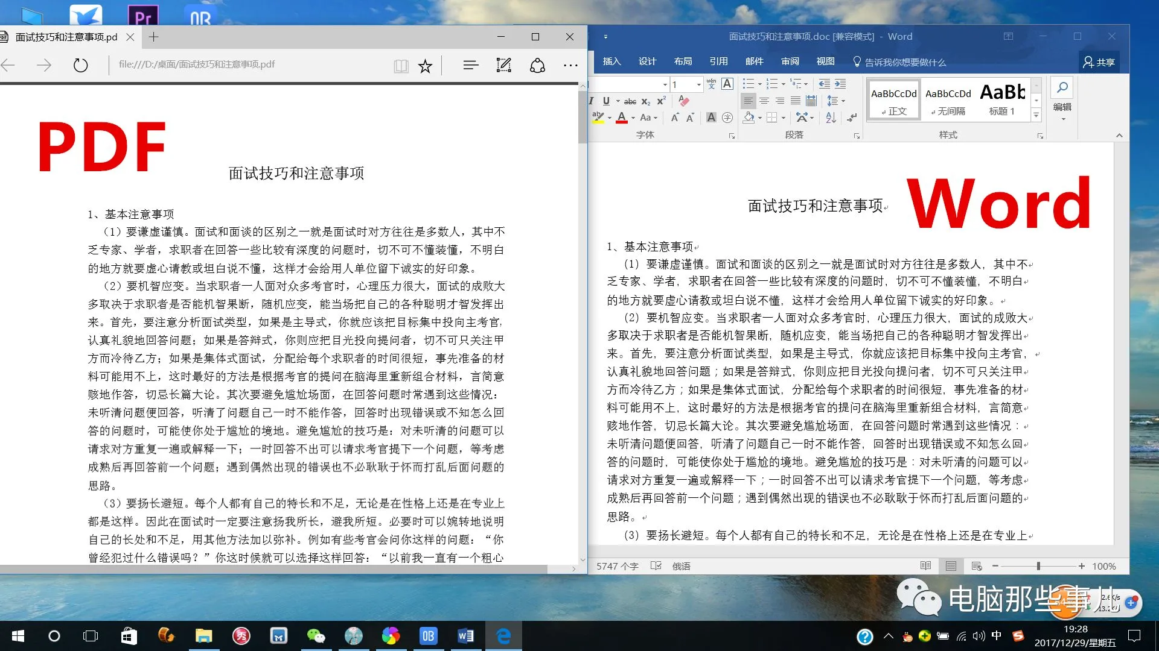The image size is (1159, 651).
Task: Click the sort A-Z icon in paragraph group
Action: (x=831, y=118)
